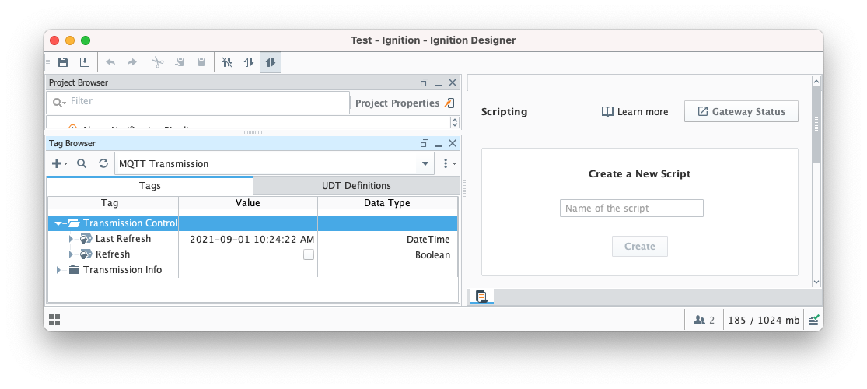Click the 2021-09-01 10:24:22 AM value
Screen dimensions: 867x389
[252, 240]
